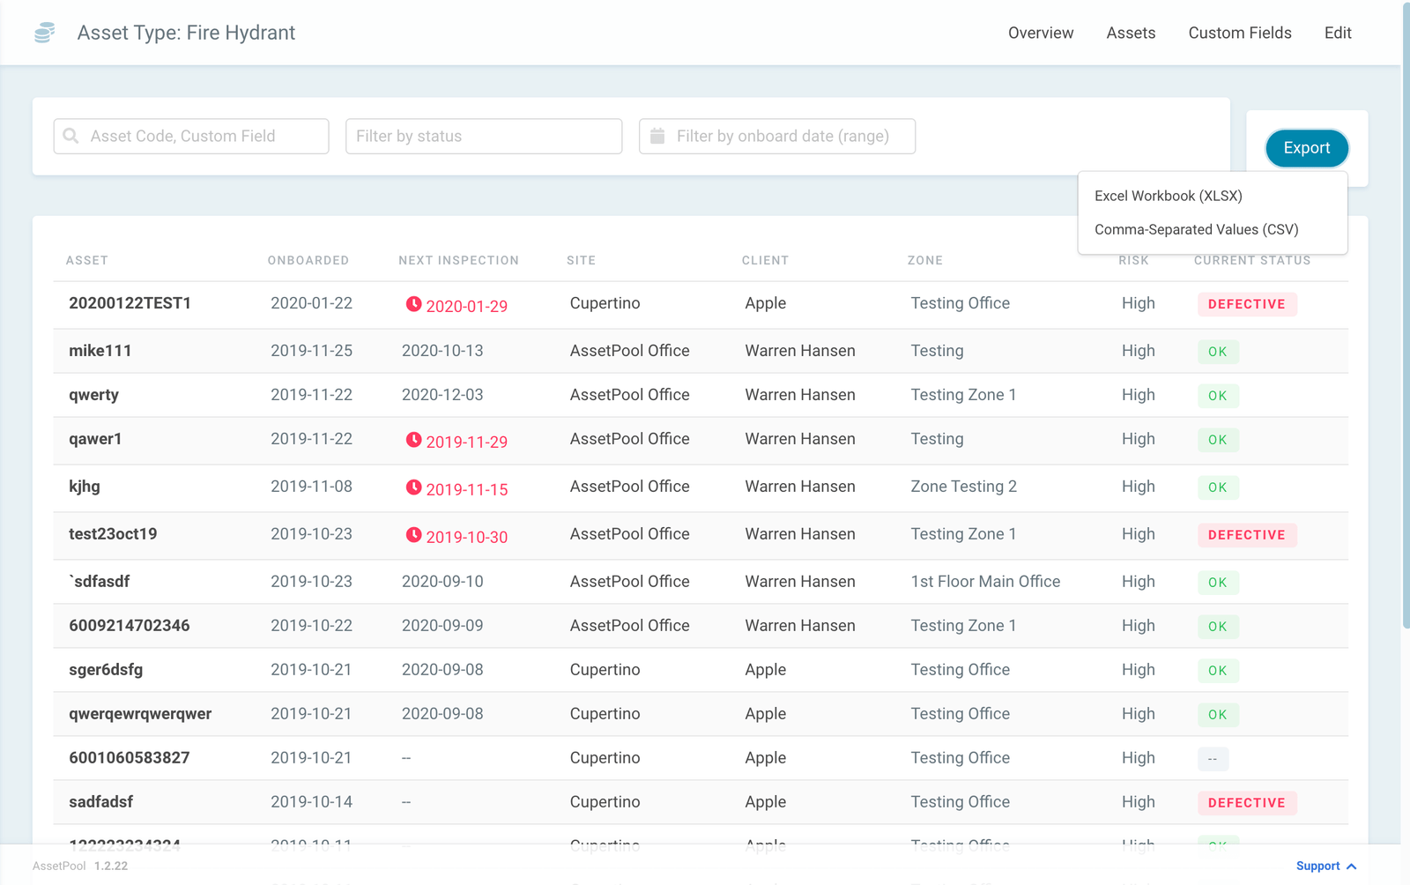Open the Overview tab
This screenshot has height=885, width=1410.
(x=1041, y=33)
